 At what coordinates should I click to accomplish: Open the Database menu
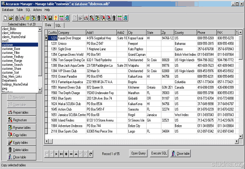[x=8, y=9]
